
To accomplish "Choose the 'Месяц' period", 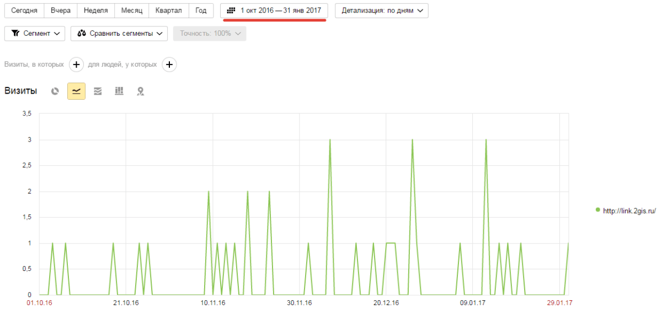I will [132, 10].
